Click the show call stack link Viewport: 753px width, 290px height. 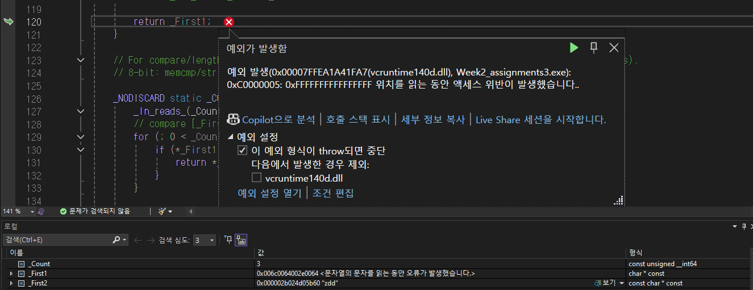(x=357, y=120)
